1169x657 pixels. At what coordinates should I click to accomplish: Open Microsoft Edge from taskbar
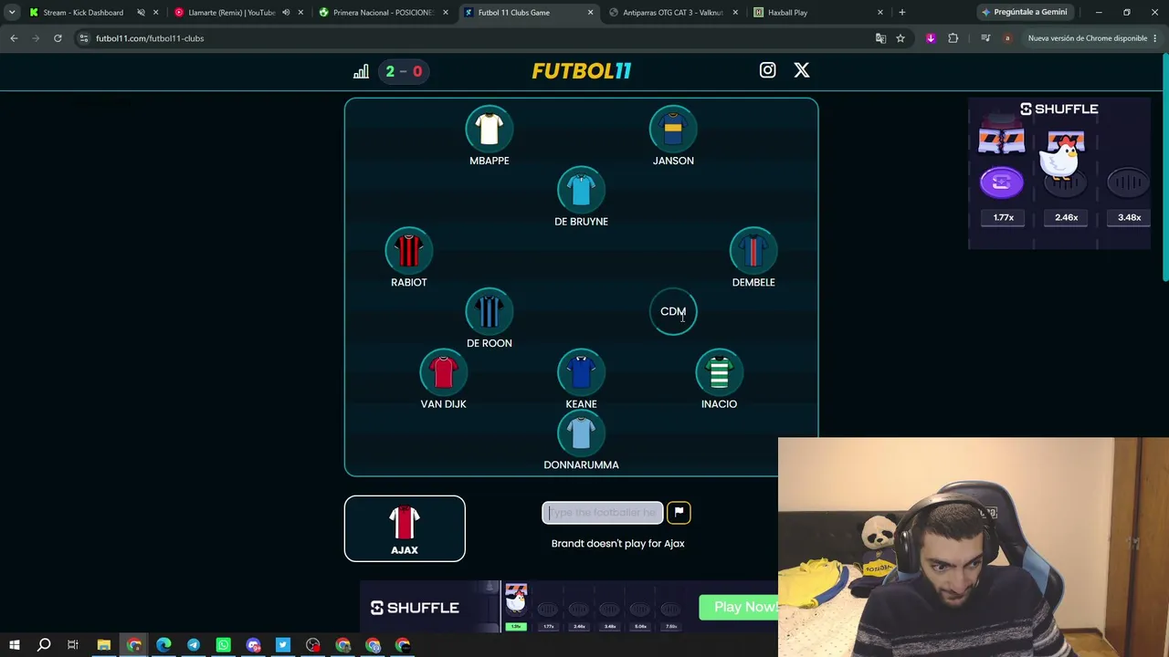163,645
